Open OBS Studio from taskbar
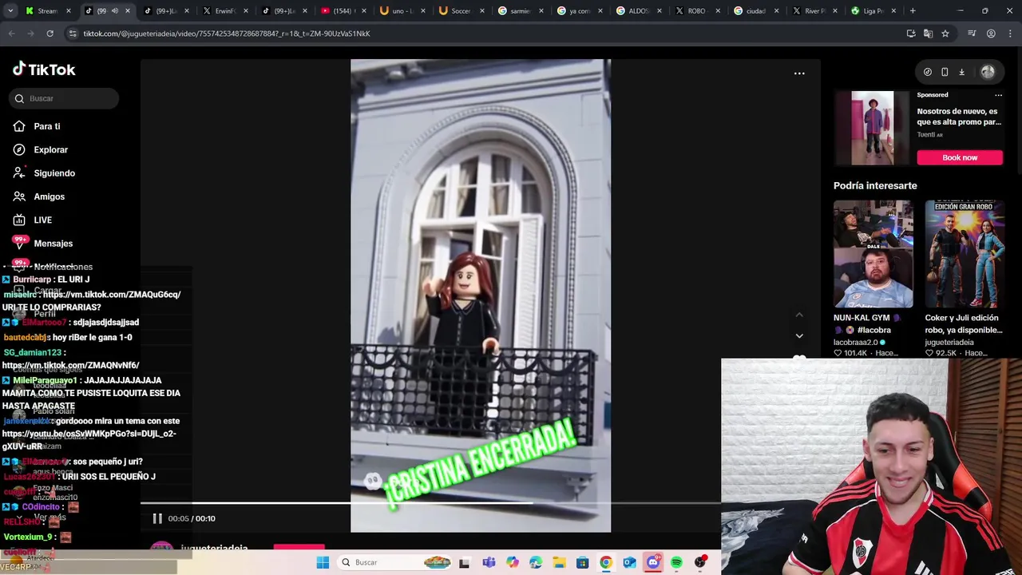The image size is (1022, 575). (x=700, y=562)
